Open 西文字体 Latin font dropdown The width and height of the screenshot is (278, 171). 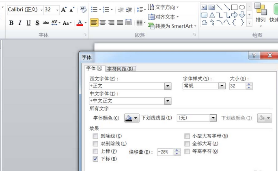168,86
